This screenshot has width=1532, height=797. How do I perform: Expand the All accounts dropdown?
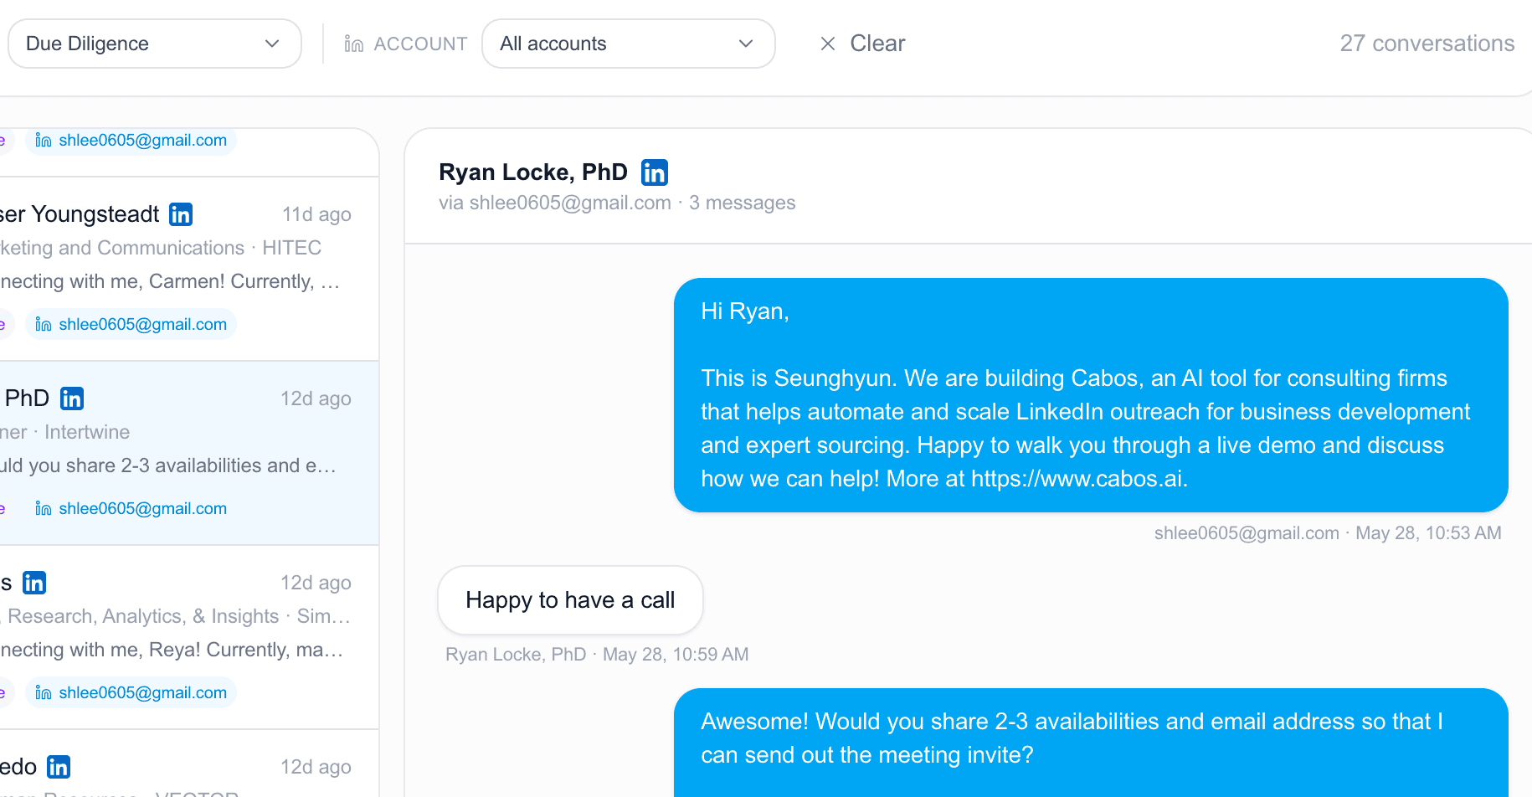629,44
